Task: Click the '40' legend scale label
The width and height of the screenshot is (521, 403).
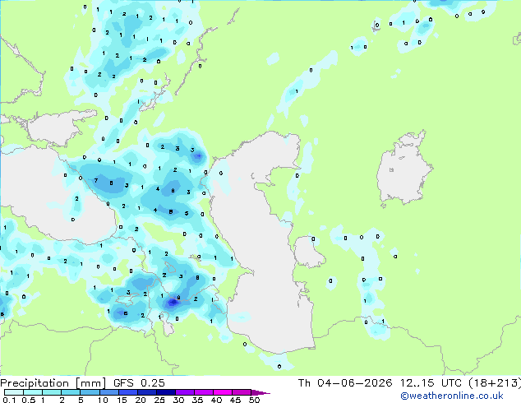Action: pos(216,400)
